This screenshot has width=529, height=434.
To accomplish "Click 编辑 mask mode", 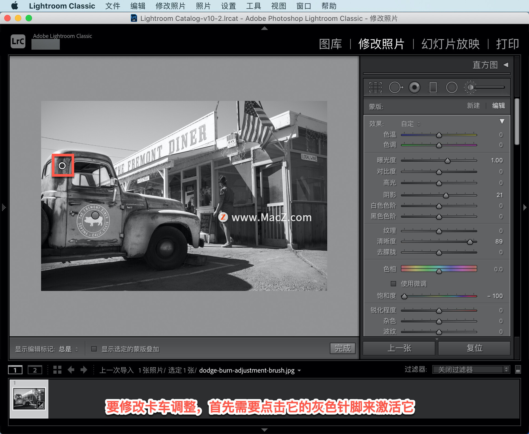I will pyautogui.click(x=498, y=106).
